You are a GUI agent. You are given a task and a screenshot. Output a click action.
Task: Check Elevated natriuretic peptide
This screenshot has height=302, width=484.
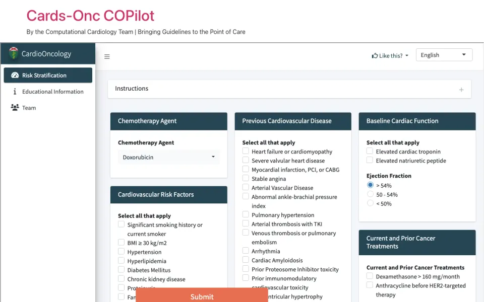pos(370,160)
